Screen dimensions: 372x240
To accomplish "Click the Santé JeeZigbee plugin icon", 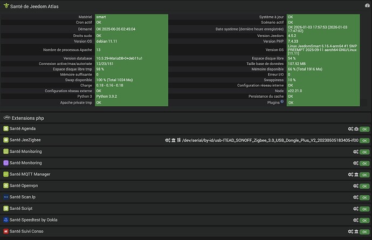I will 6,140.
